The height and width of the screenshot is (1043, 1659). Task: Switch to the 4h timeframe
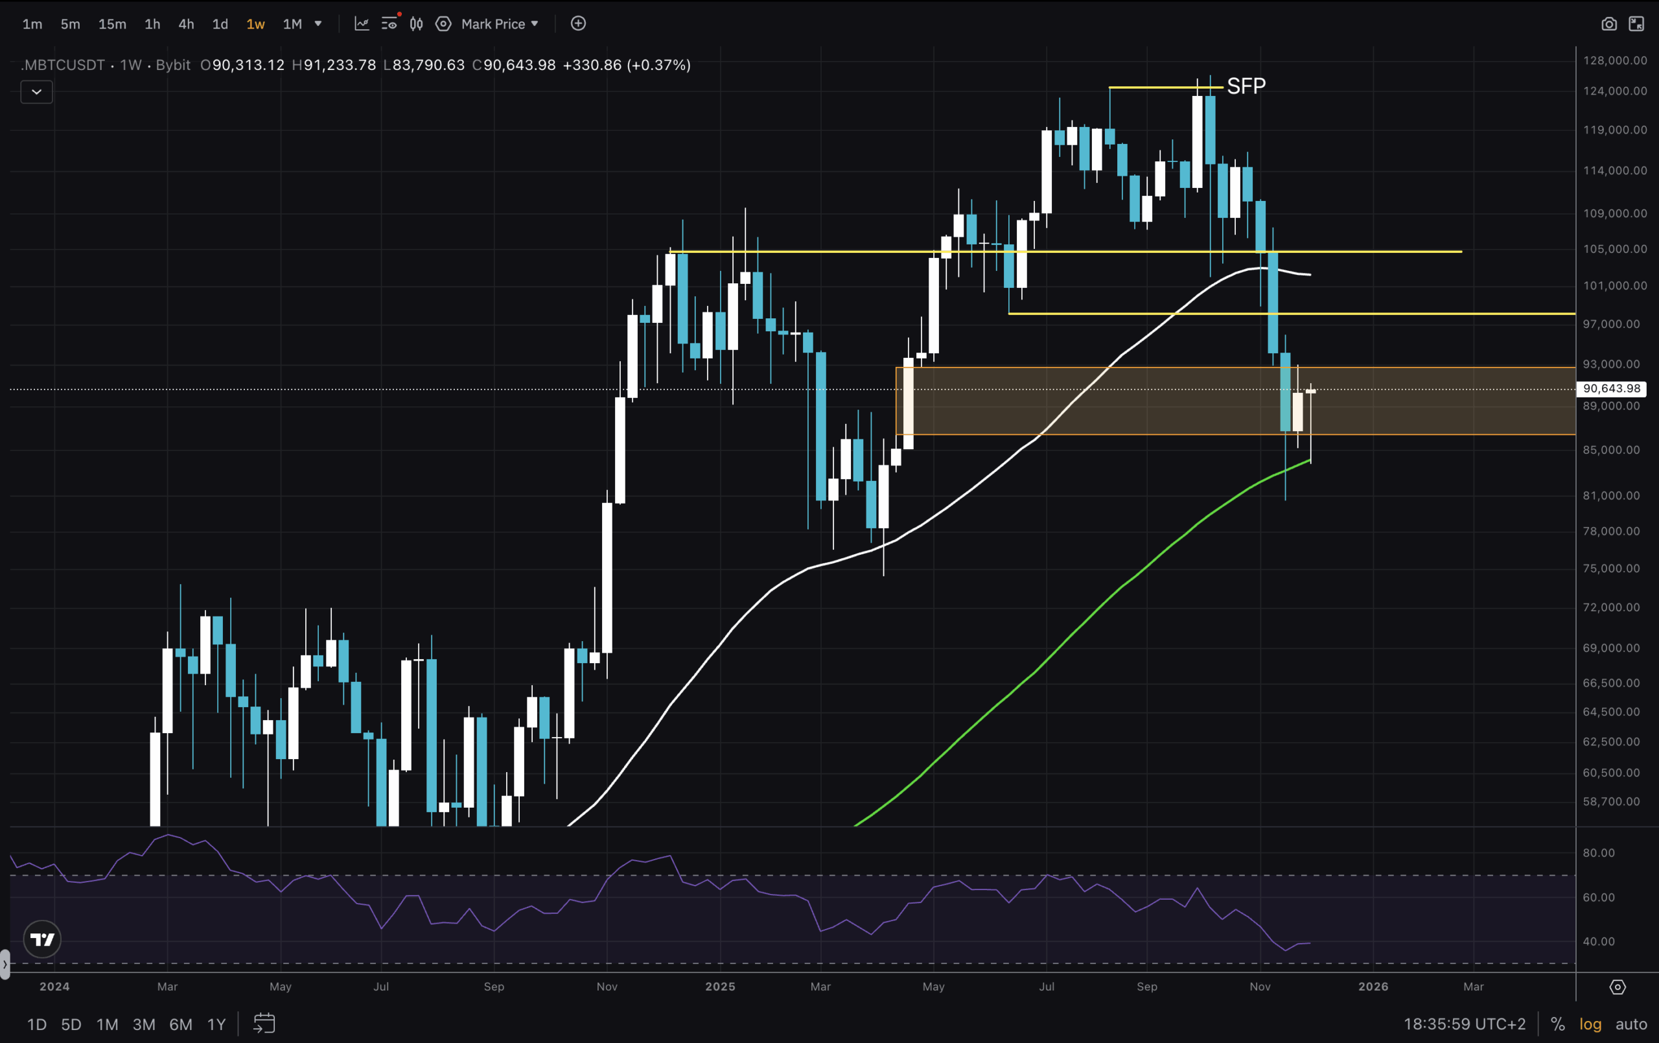point(186,24)
